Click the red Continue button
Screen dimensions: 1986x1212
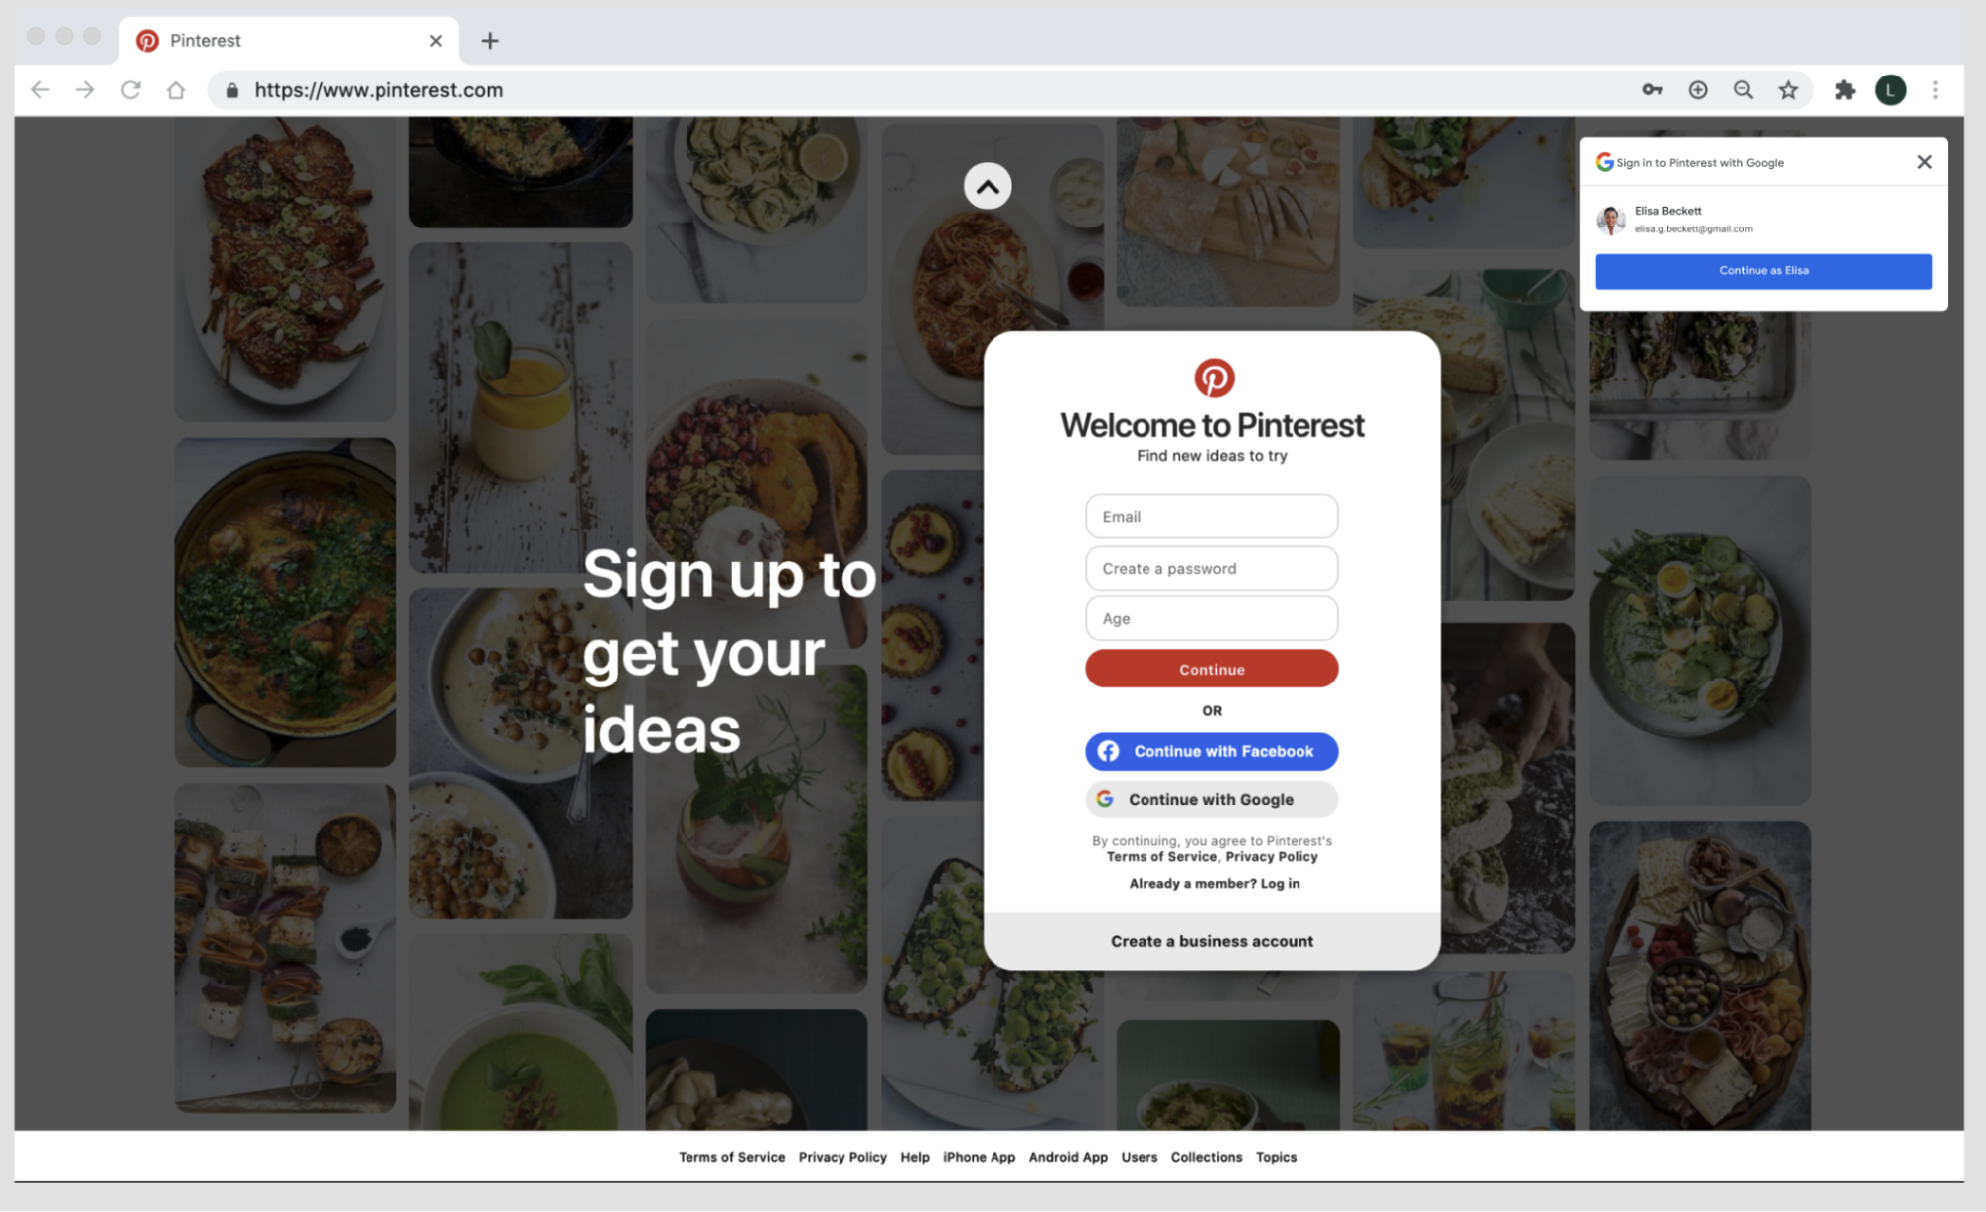point(1211,669)
